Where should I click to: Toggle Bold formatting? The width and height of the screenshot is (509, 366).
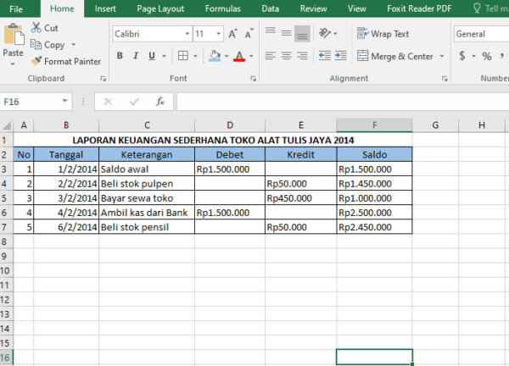120,56
